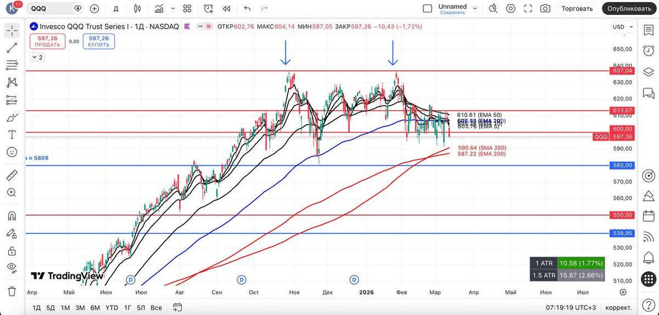Expand the collapsed indicators legend showing 2
The image size is (659, 315).
tap(38, 57)
